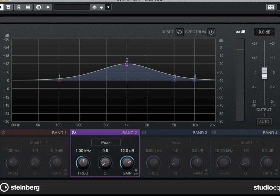The height and width of the screenshot is (196, 280).
Task: Click the BAND 1 header tab
Action: 35,133
